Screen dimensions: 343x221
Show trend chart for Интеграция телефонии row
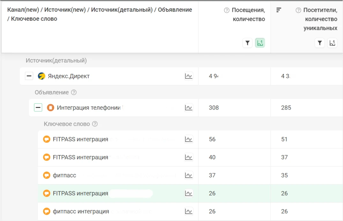pos(189,108)
